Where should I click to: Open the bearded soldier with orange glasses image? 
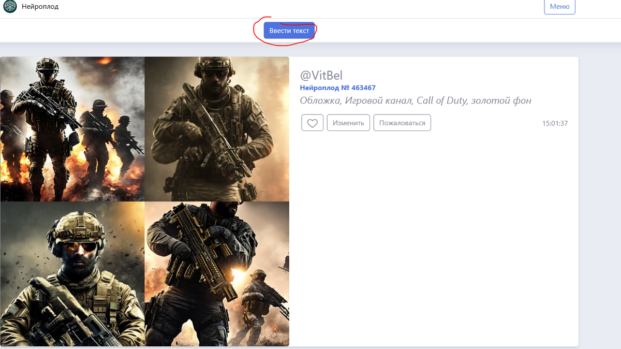[72, 273]
